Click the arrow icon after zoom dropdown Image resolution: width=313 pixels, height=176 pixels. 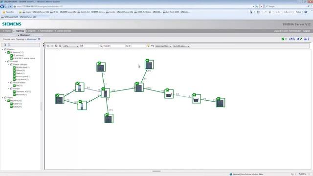82,46
